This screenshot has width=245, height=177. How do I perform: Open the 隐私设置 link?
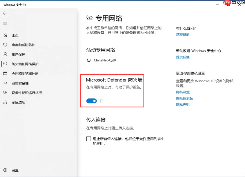(x=183, y=92)
